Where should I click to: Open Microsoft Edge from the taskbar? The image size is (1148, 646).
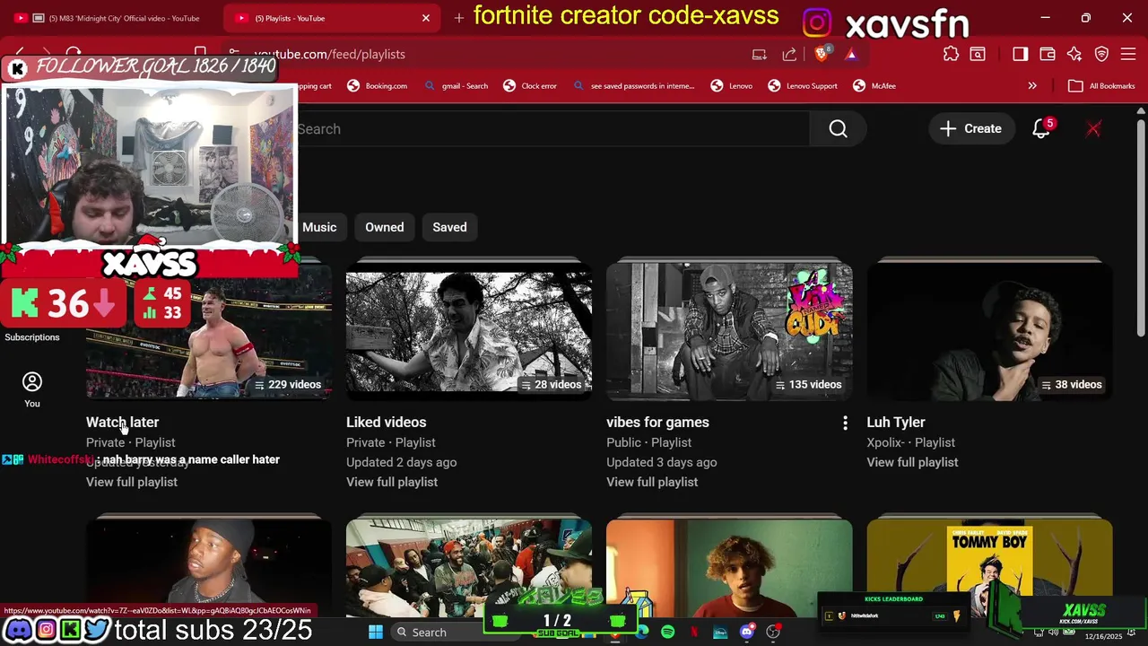click(642, 633)
